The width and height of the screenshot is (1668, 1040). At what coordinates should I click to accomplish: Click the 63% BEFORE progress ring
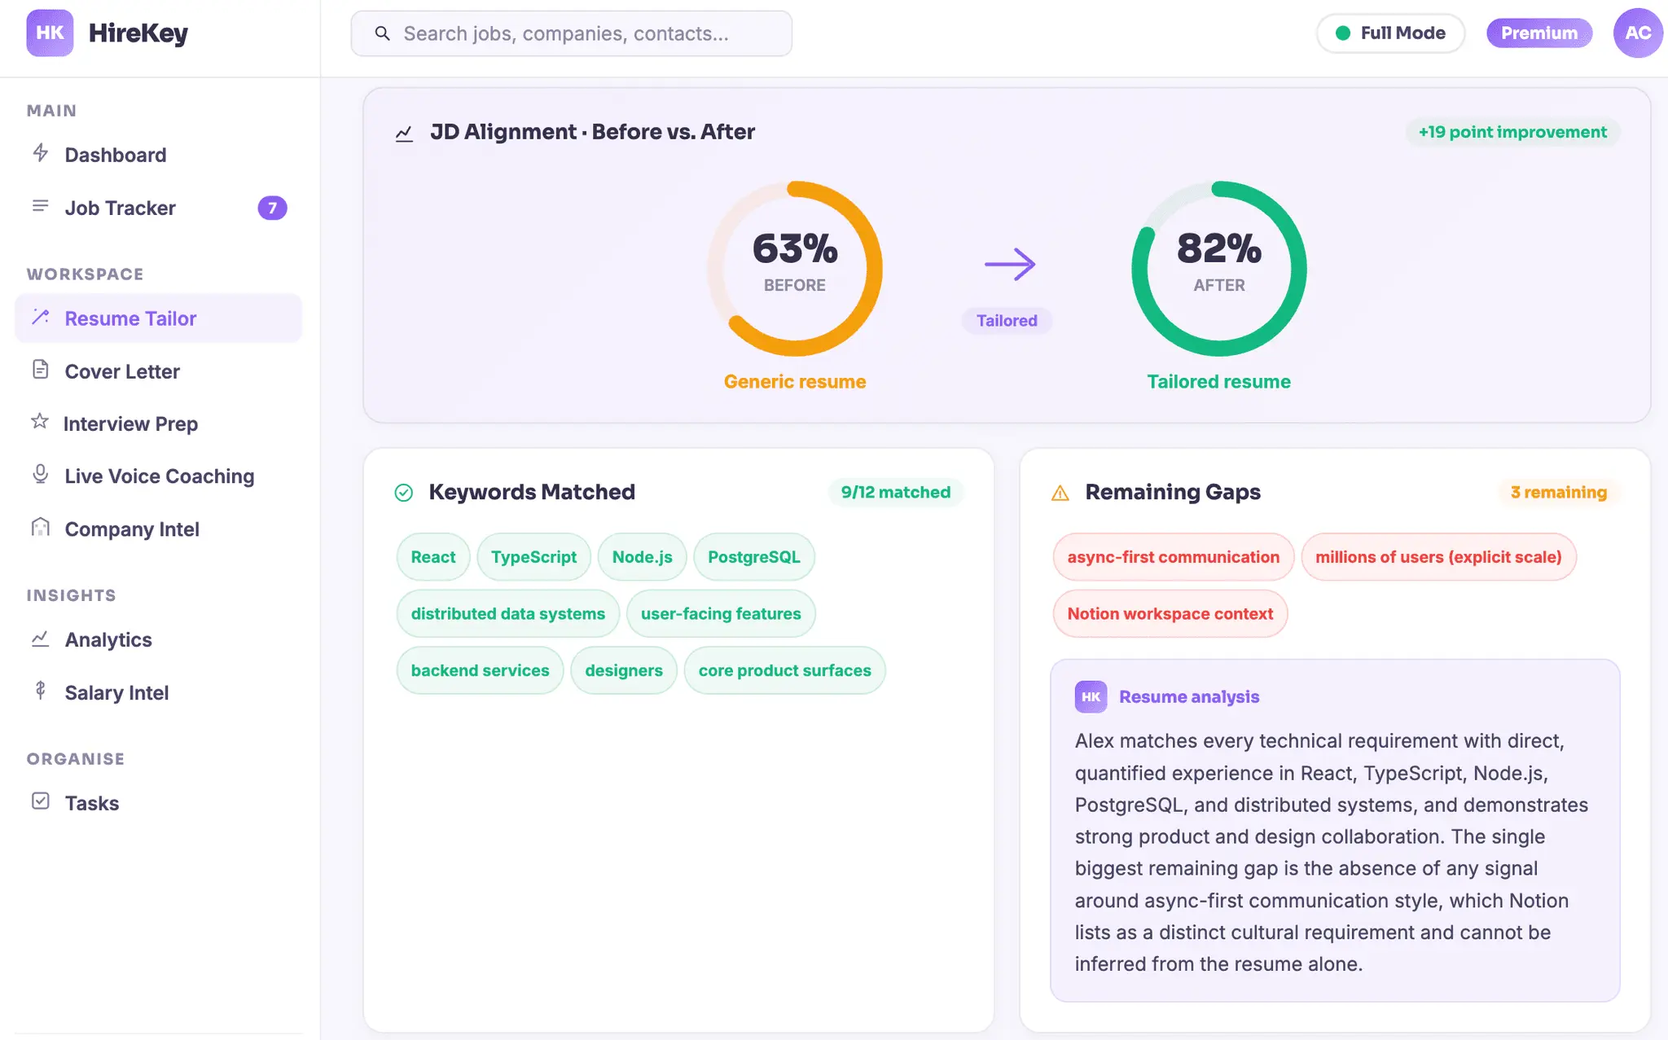click(795, 269)
